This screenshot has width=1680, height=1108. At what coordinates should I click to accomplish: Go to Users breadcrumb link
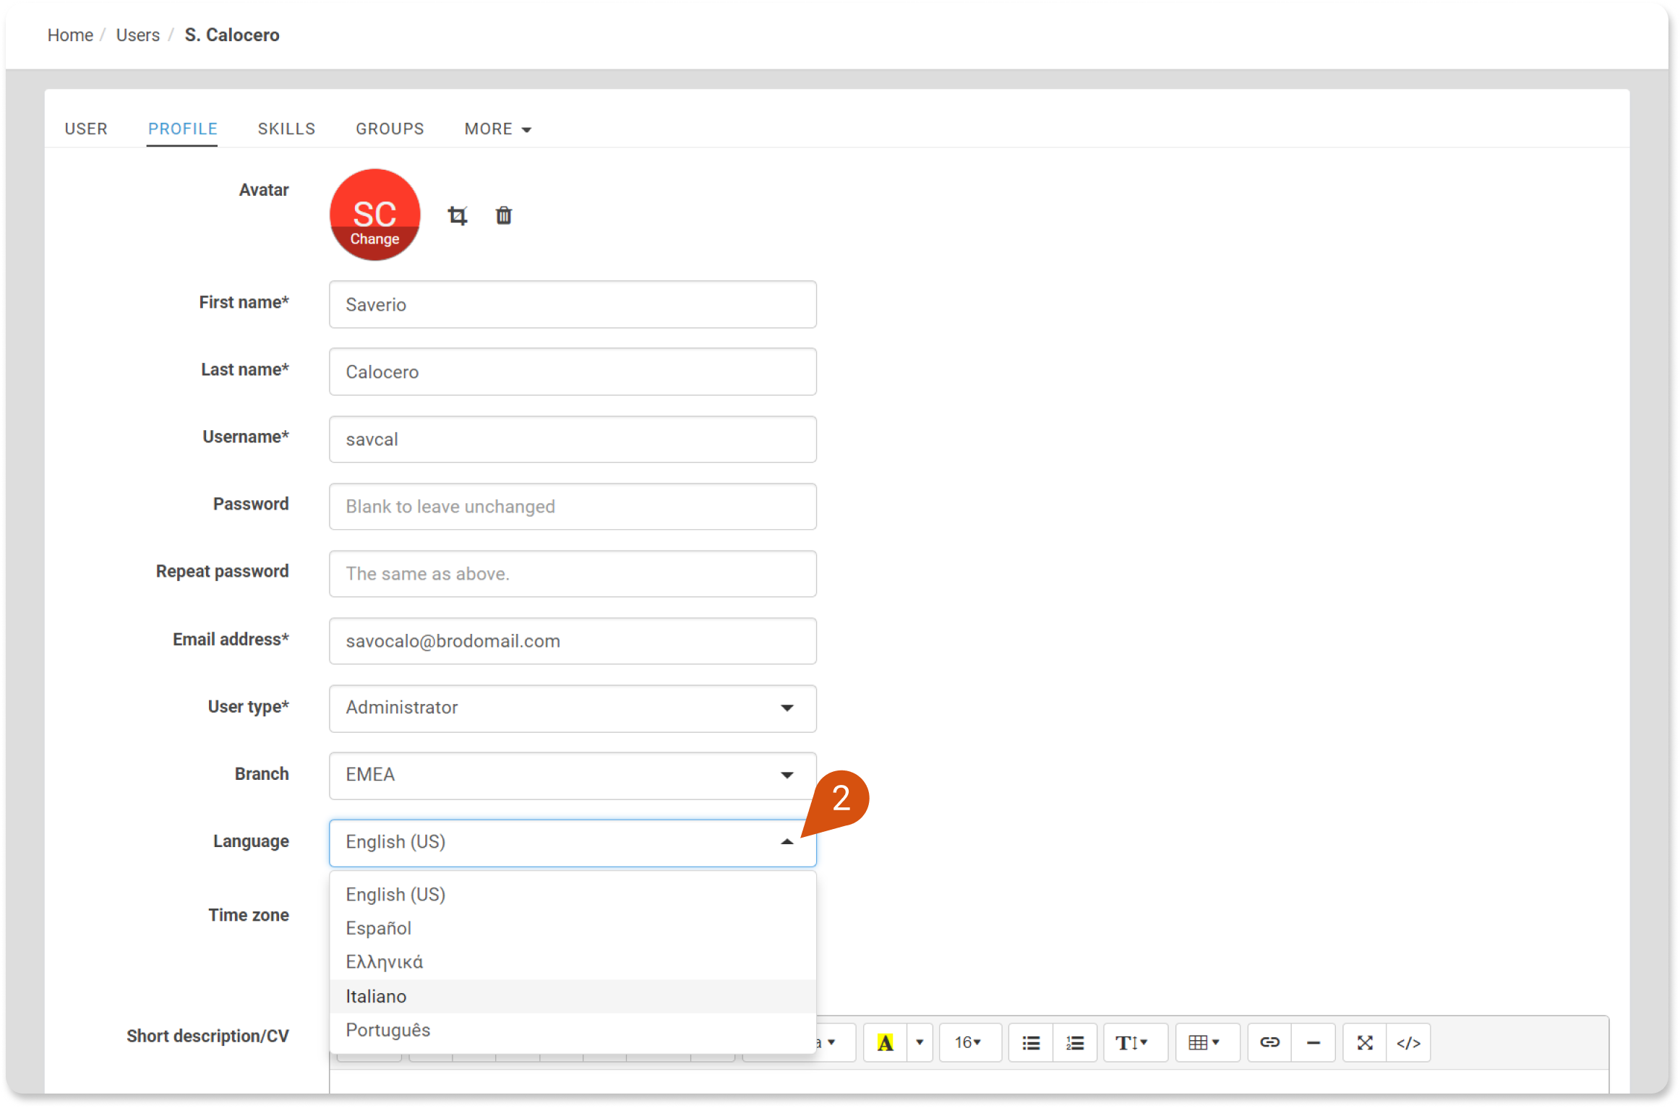click(x=137, y=35)
